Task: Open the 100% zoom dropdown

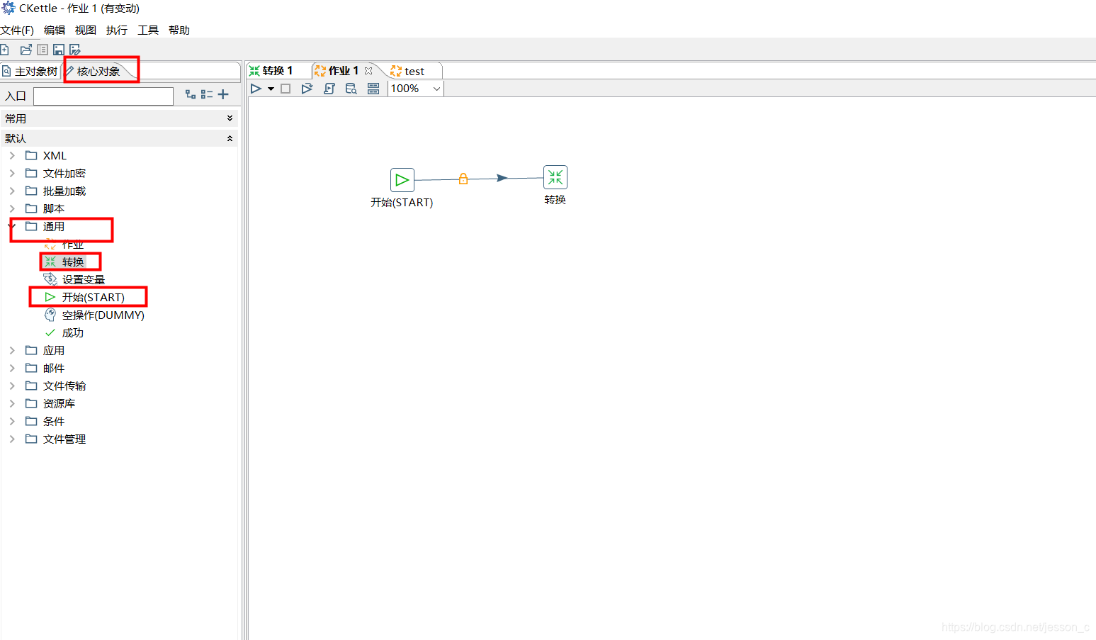Action: click(436, 89)
